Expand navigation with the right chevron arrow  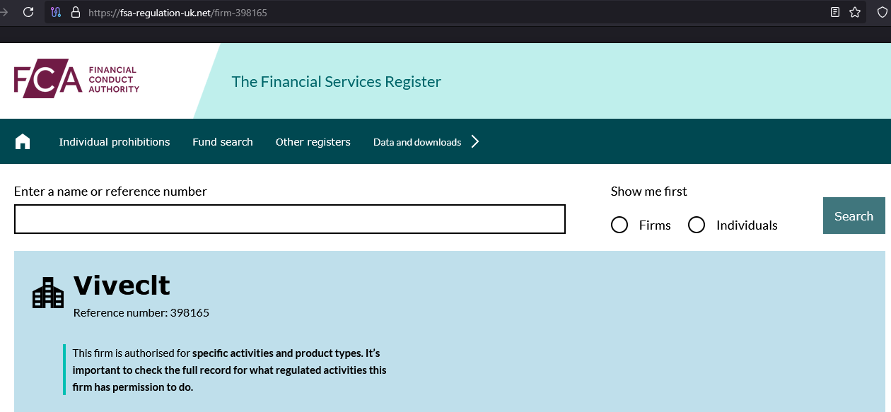click(475, 142)
